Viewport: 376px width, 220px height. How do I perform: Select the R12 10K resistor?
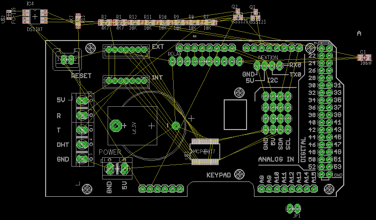[x=134, y=22]
